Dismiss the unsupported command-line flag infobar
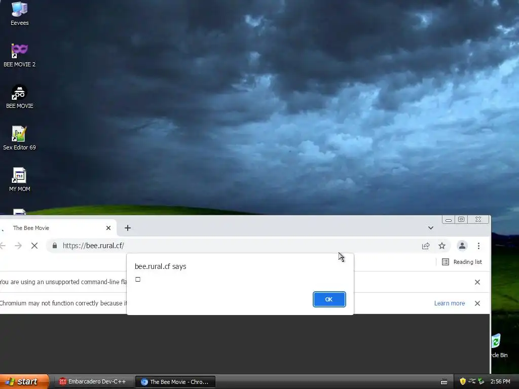This screenshot has width=519, height=389. click(x=477, y=282)
